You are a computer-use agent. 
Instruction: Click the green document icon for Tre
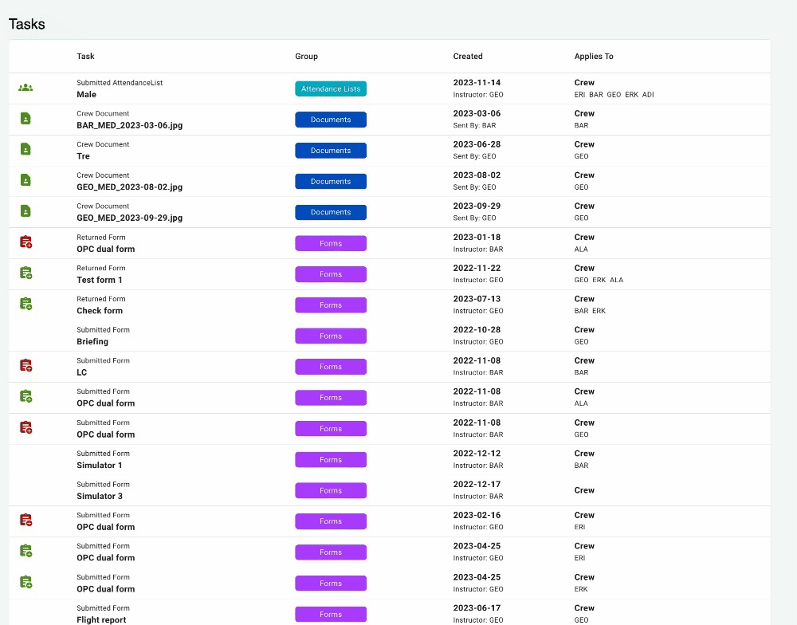(26, 150)
